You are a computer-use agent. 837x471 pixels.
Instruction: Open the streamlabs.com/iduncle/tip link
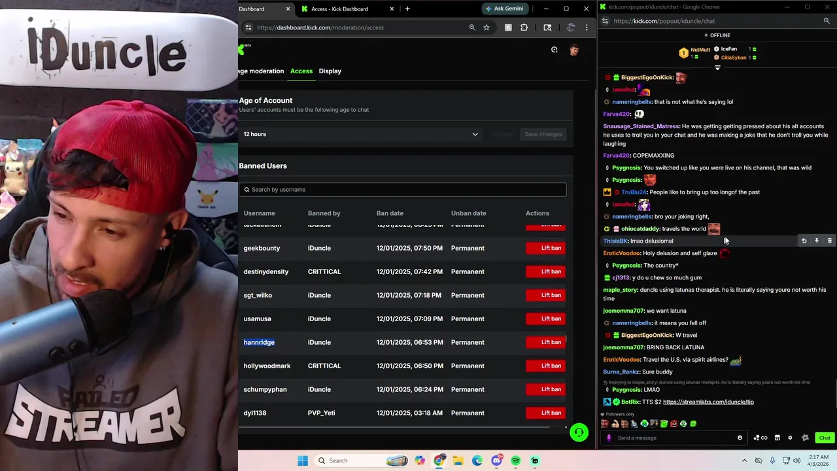pos(708,402)
